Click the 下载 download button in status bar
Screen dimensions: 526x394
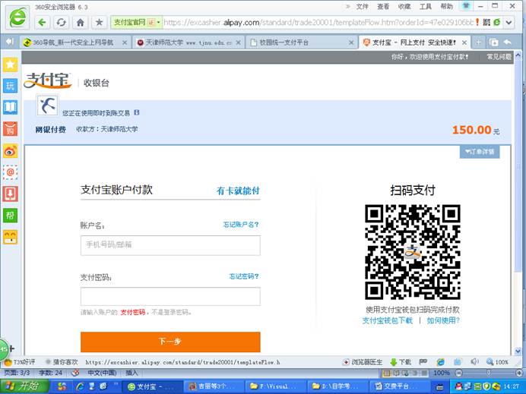[x=401, y=362]
